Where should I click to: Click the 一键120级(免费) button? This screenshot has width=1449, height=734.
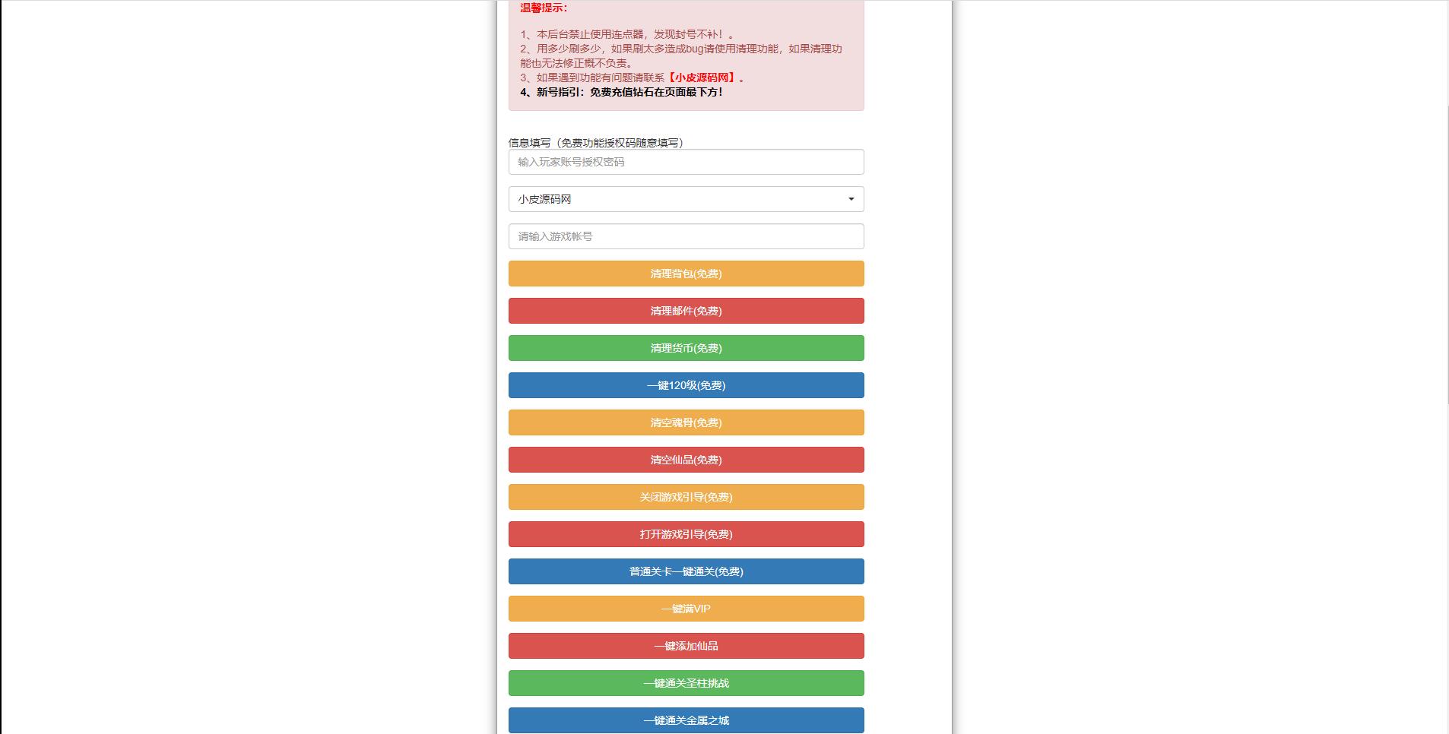pos(686,385)
